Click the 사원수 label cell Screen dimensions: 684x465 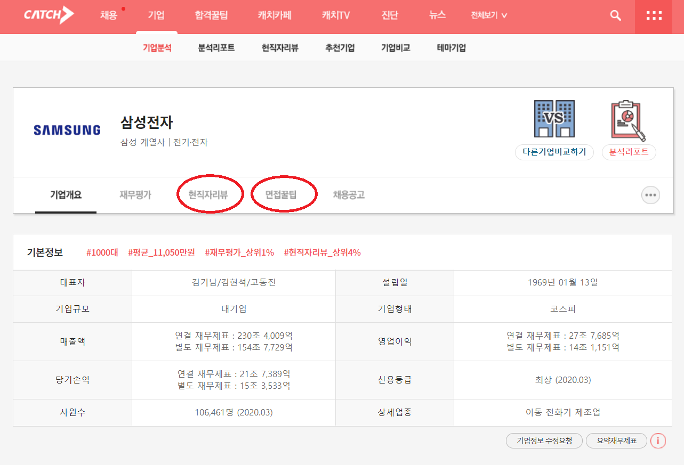pos(73,413)
